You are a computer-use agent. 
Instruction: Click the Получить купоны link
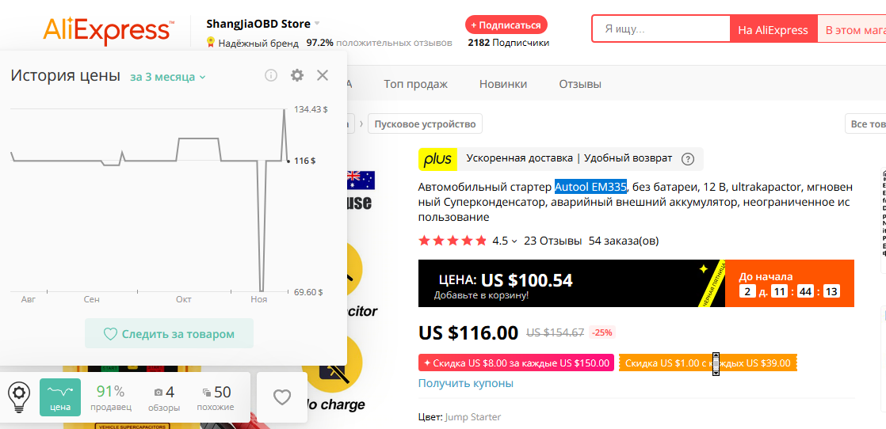coord(466,383)
